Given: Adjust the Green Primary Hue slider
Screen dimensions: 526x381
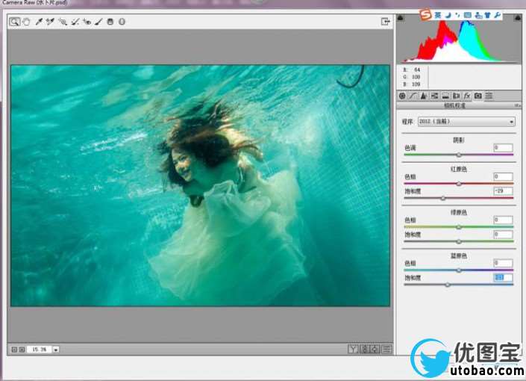Looking at the screenshot, I should pyautogui.click(x=459, y=227).
